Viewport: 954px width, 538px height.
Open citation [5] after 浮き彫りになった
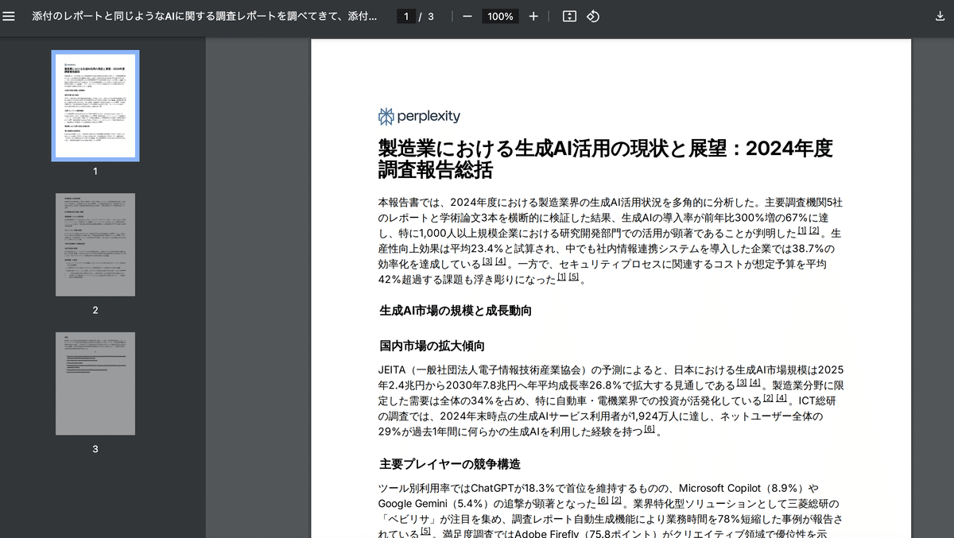pyautogui.click(x=574, y=277)
